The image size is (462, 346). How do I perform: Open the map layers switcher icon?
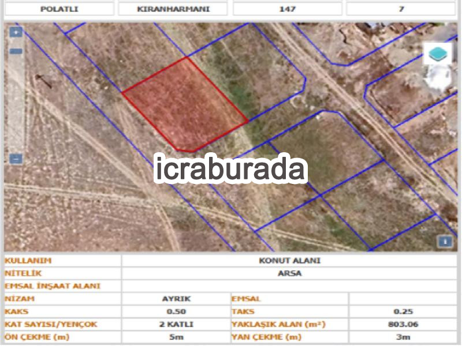438,54
